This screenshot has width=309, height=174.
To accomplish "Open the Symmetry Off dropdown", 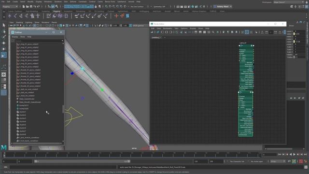I will click(x=159, y=6).
